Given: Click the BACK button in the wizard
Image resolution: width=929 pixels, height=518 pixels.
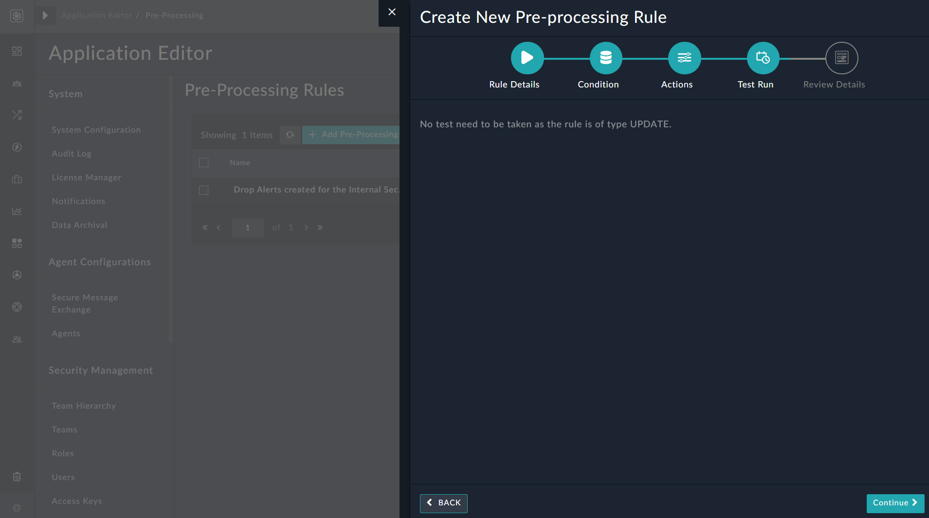Looking at the screenshot, I should click(x=443, y=503).
